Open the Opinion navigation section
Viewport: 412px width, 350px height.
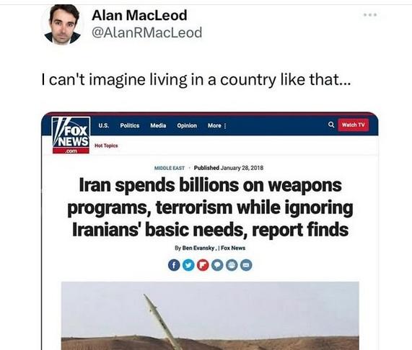tap(187, 125)
